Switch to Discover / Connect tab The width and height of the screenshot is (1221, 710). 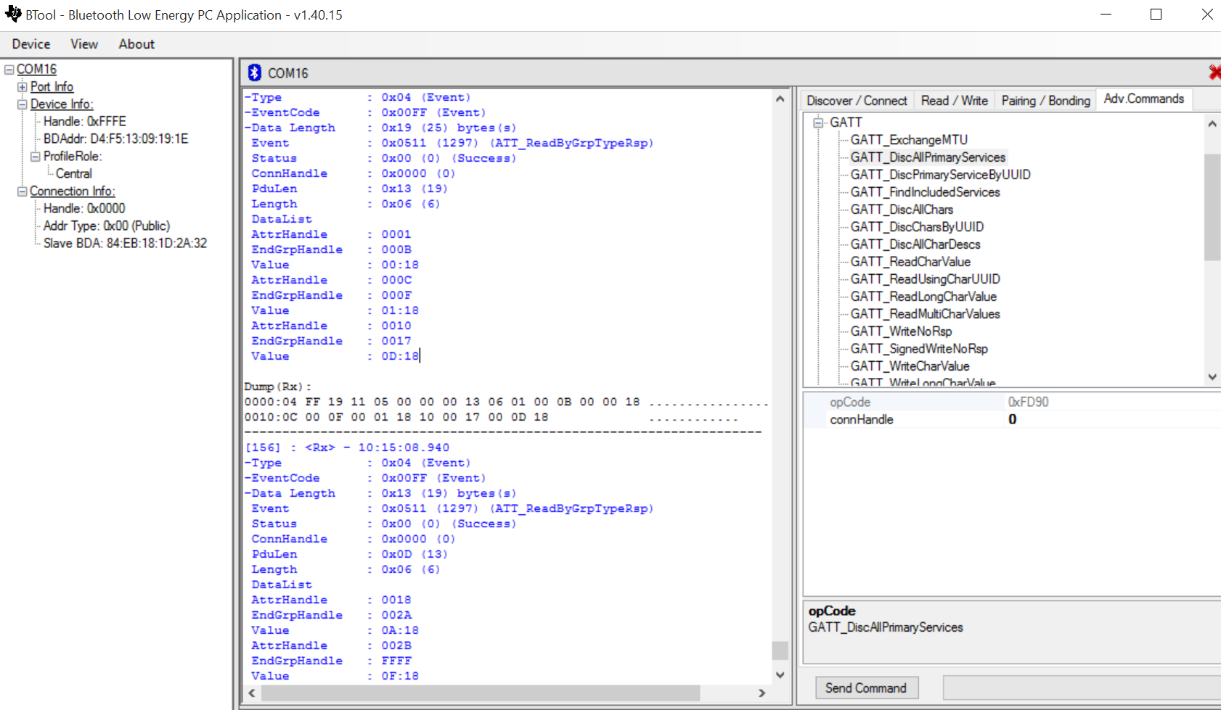tap(857, 101)
